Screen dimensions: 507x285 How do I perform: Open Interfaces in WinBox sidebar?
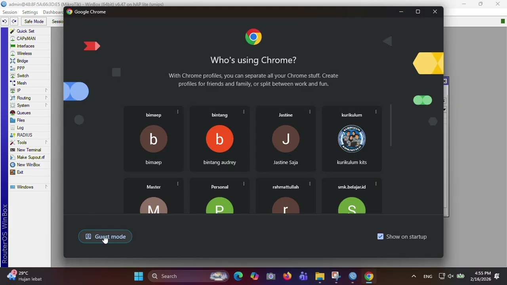click(25, 46)
